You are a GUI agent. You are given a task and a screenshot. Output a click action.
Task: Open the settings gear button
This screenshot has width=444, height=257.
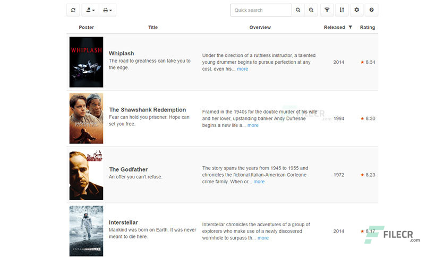356,10
